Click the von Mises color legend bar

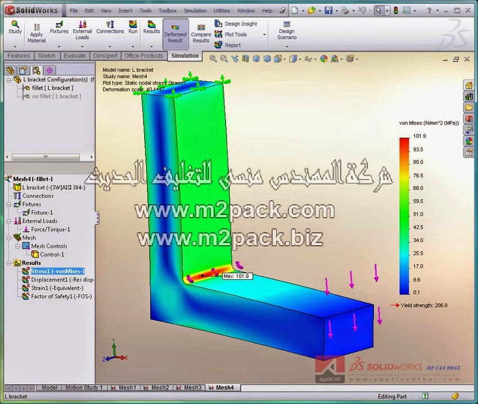point(404,216)
